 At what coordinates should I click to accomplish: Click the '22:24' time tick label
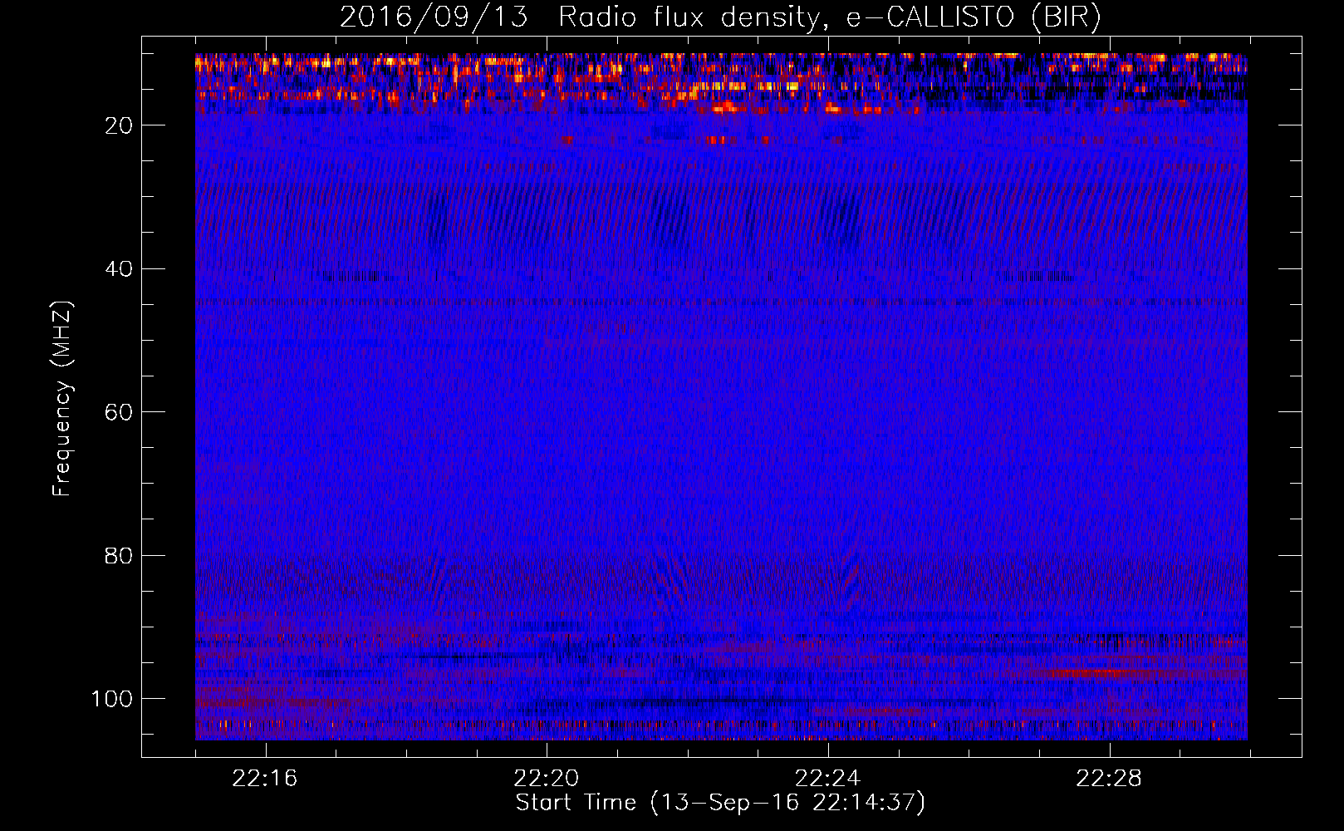pos(827,779)
